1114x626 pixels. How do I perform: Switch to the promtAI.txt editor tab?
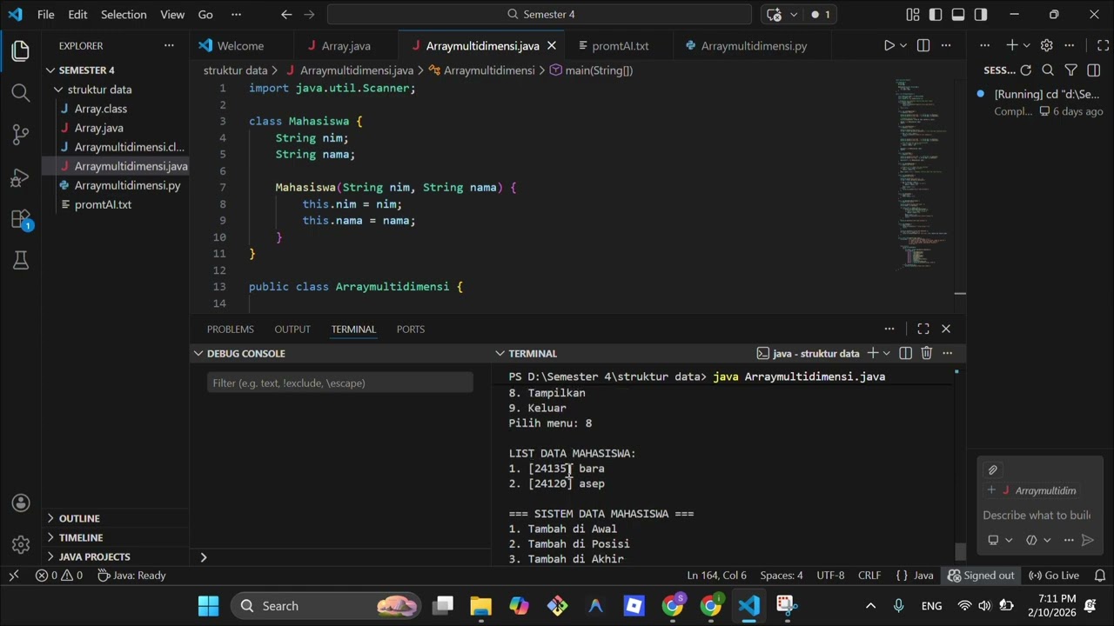620,45
